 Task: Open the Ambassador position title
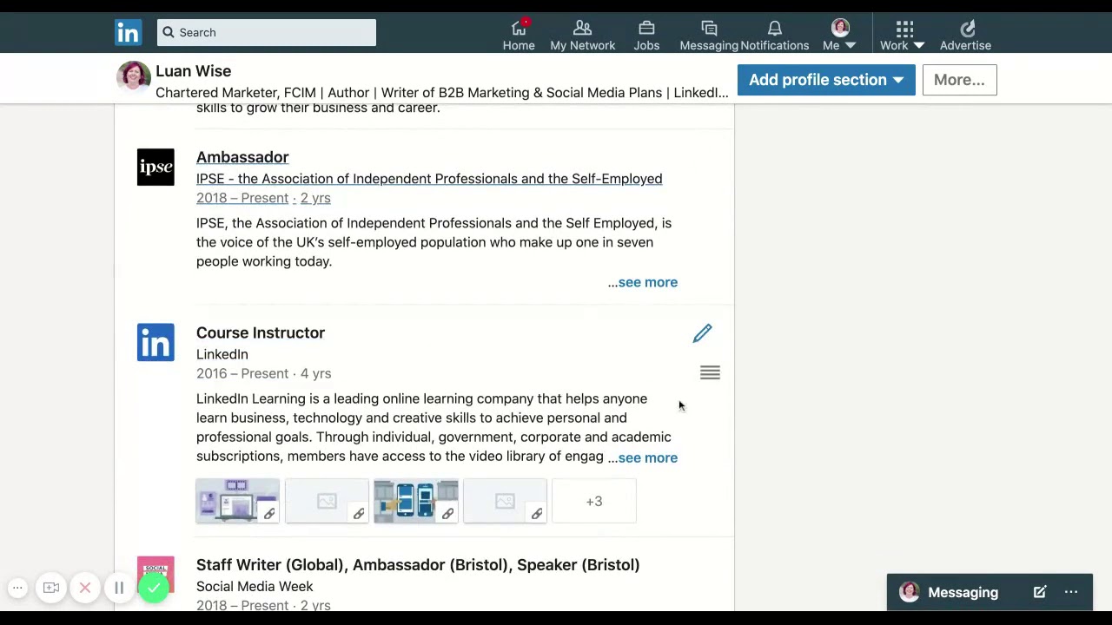coord(242,157)
